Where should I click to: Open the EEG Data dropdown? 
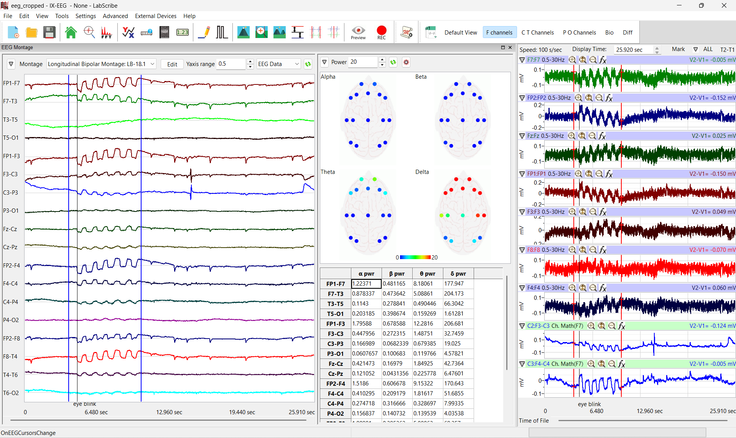click(x=278, y=64)
